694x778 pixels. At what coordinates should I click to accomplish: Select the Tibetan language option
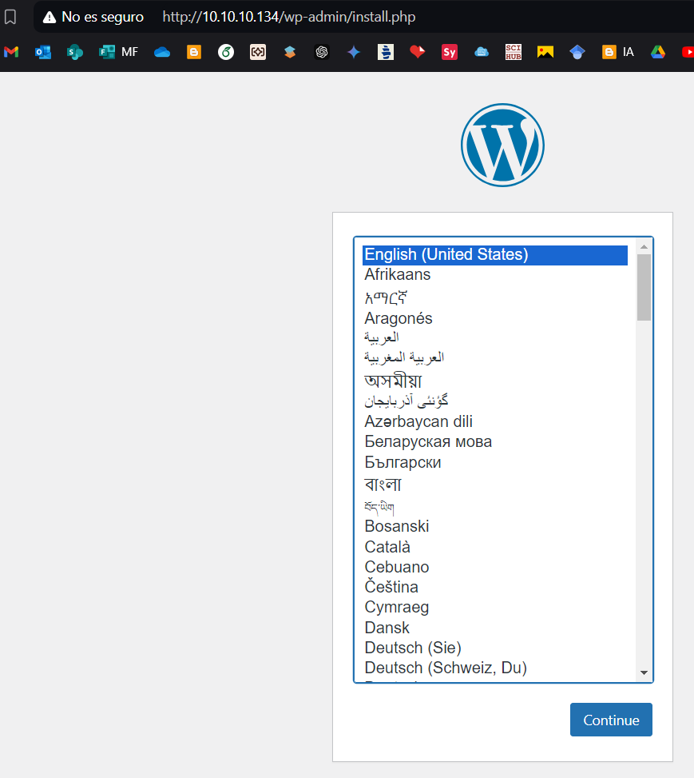[494, 507]
